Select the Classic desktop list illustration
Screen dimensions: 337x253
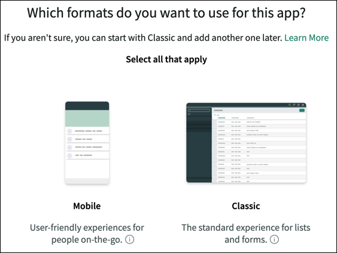246,143
